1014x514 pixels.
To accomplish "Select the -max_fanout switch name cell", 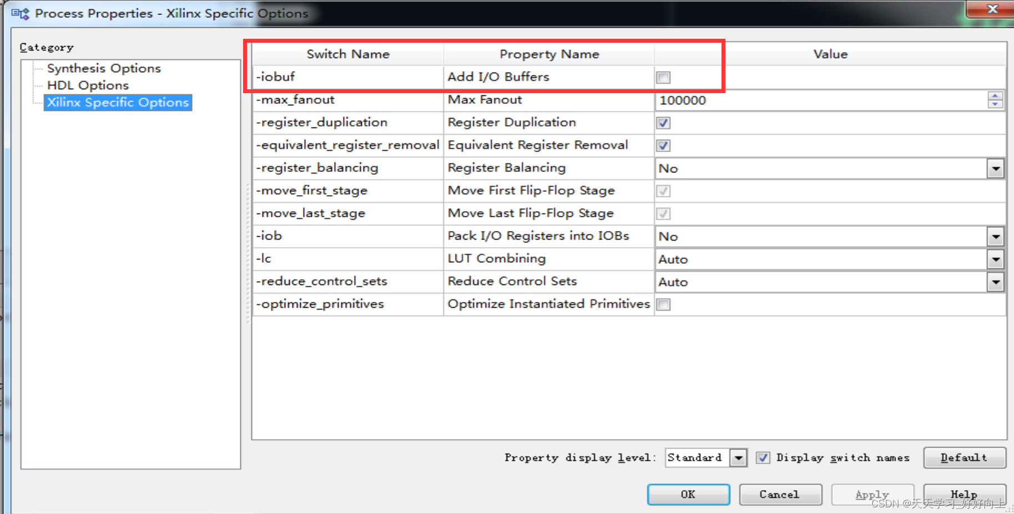I will coord(348,100).
